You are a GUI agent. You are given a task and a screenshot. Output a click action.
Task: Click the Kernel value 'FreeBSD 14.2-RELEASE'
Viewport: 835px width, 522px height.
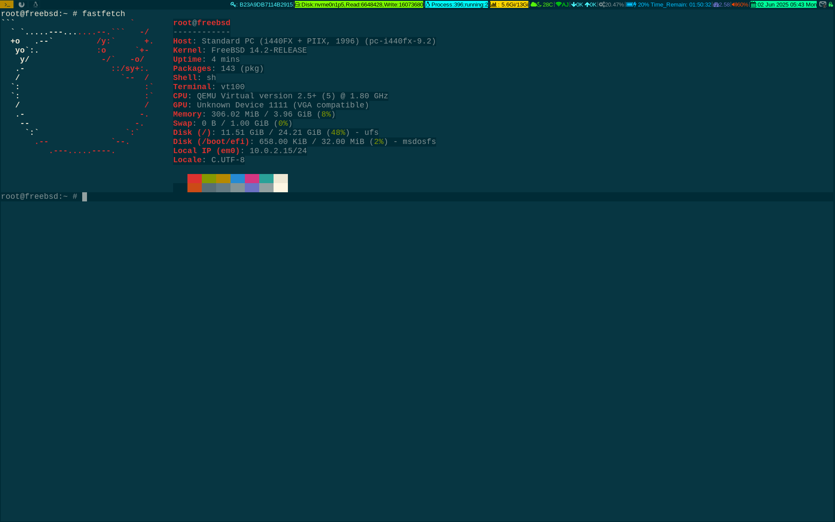(x=259, y=50)
